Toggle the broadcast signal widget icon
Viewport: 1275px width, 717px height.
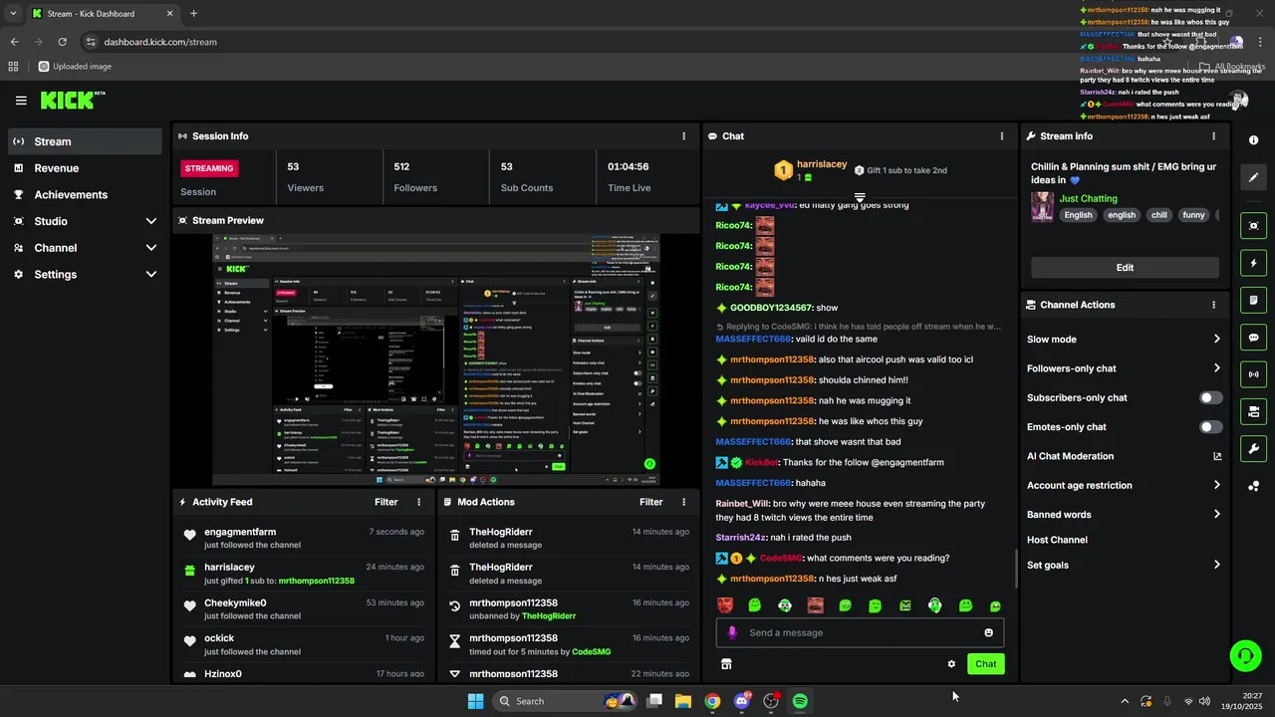1253,374
